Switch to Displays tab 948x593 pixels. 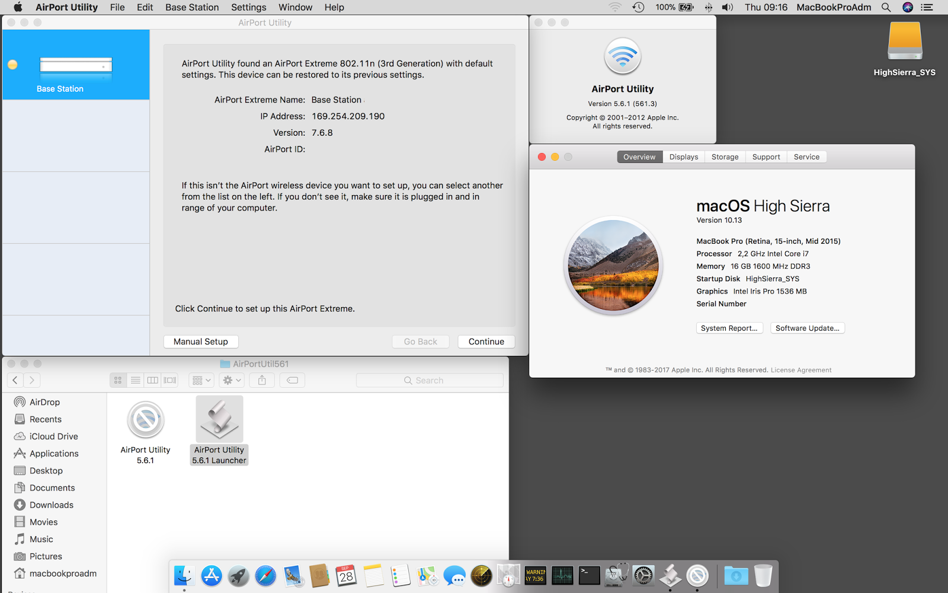[684, 157]
